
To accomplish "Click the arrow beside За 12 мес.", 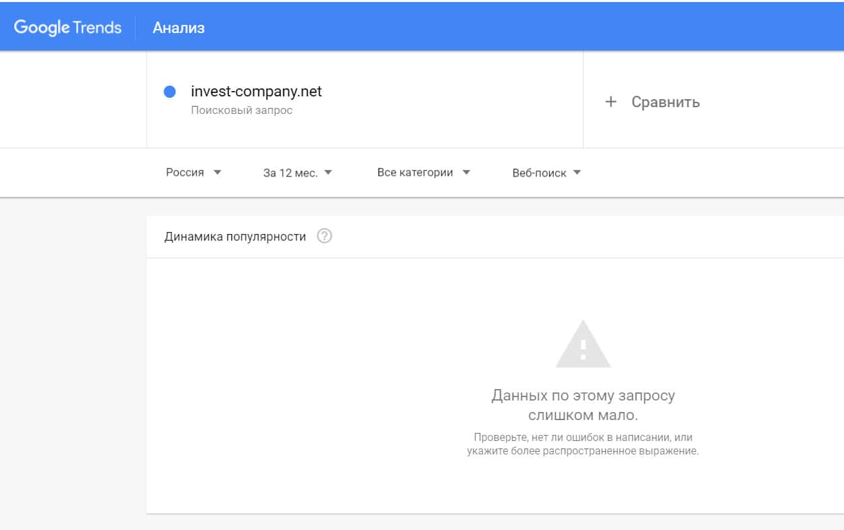I will point(329,173).
